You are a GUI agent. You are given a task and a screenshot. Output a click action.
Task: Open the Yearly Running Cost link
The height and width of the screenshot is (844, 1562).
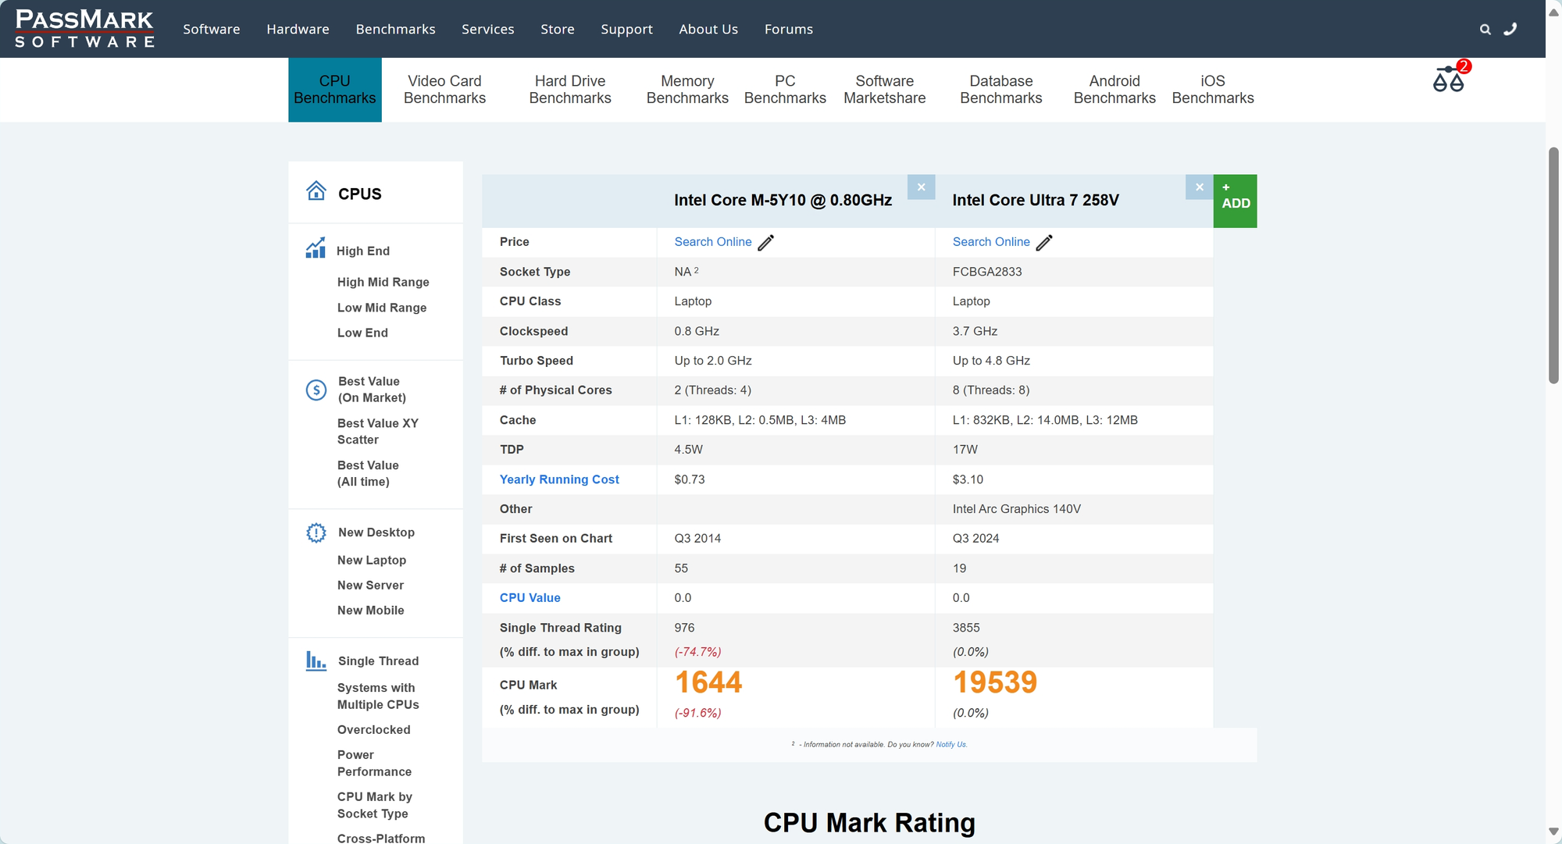click(559, 479)
